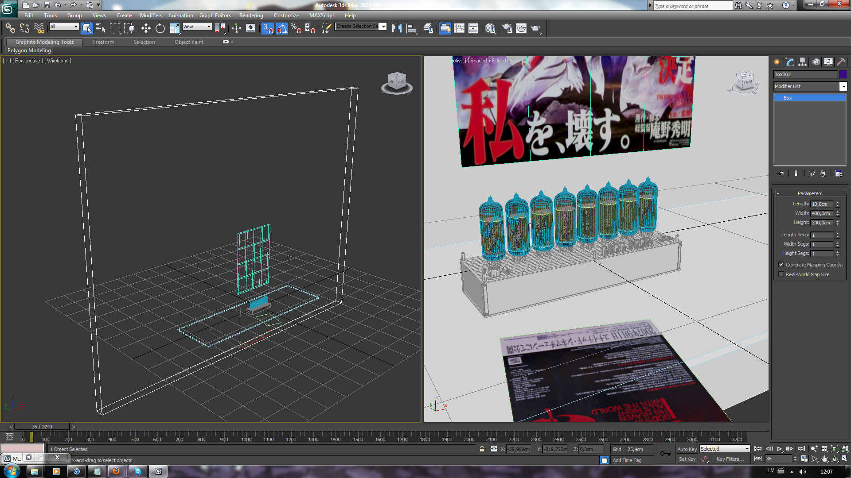
Task: Open the Material Editor icon
Action: tap(490, 28)
